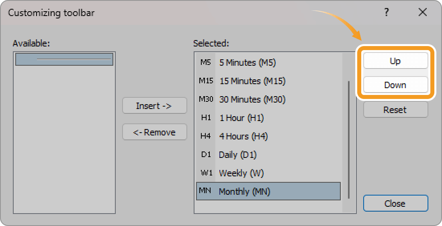
Task: Click the H1 timeframe icon
Action: pyautogui.click(x=206, y=118)
